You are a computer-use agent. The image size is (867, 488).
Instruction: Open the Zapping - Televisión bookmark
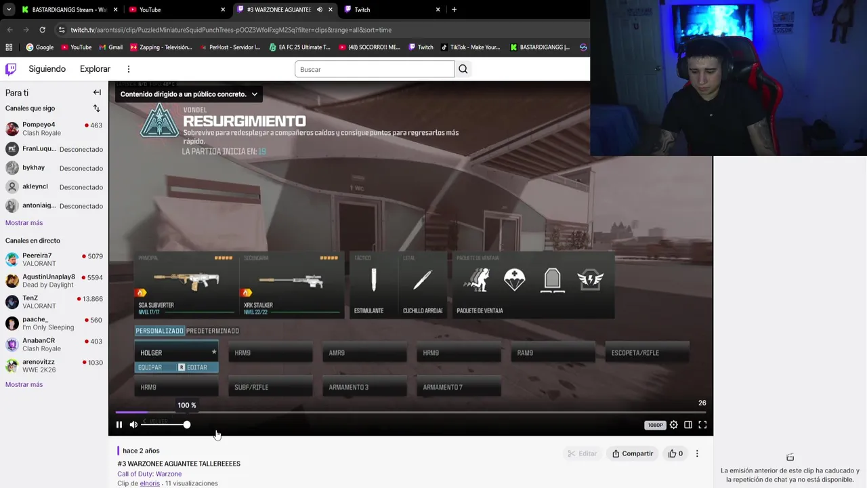tap(161, 47)
